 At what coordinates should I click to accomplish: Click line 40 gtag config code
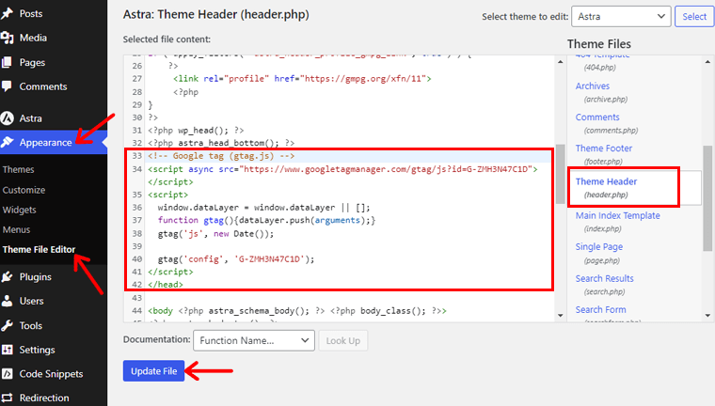[x=236, y=259]
